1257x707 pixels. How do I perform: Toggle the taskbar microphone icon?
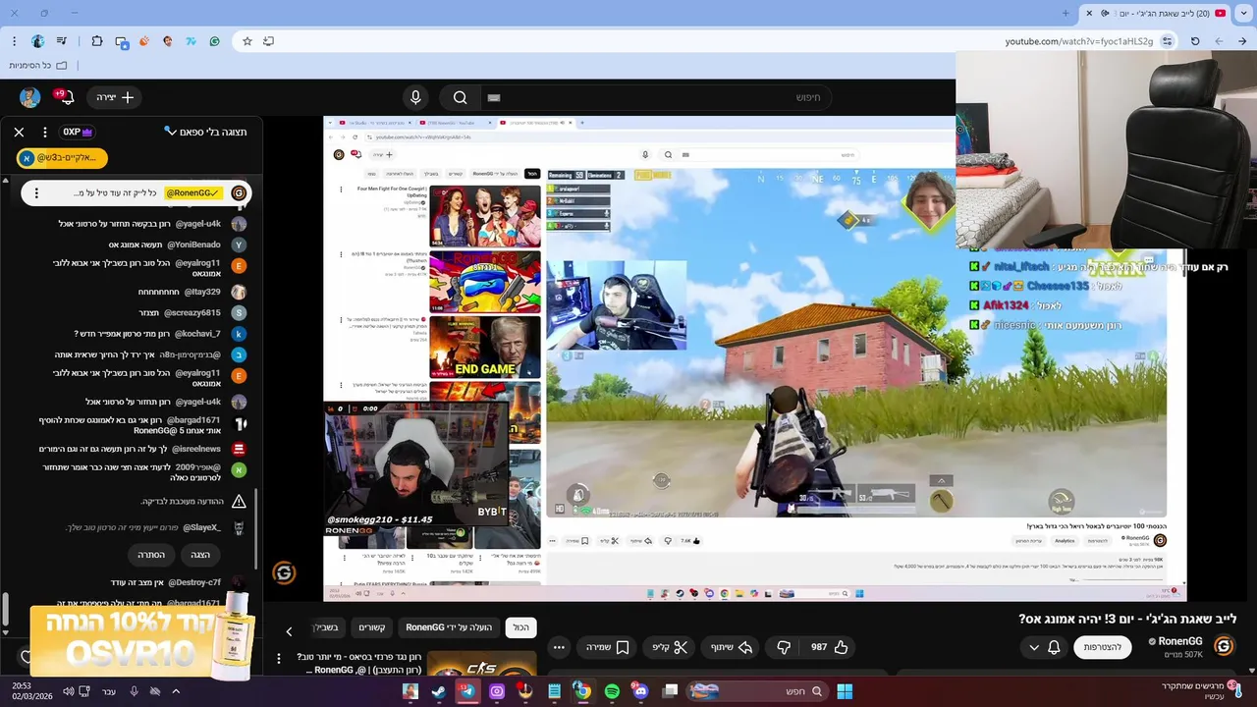[134, 691]
